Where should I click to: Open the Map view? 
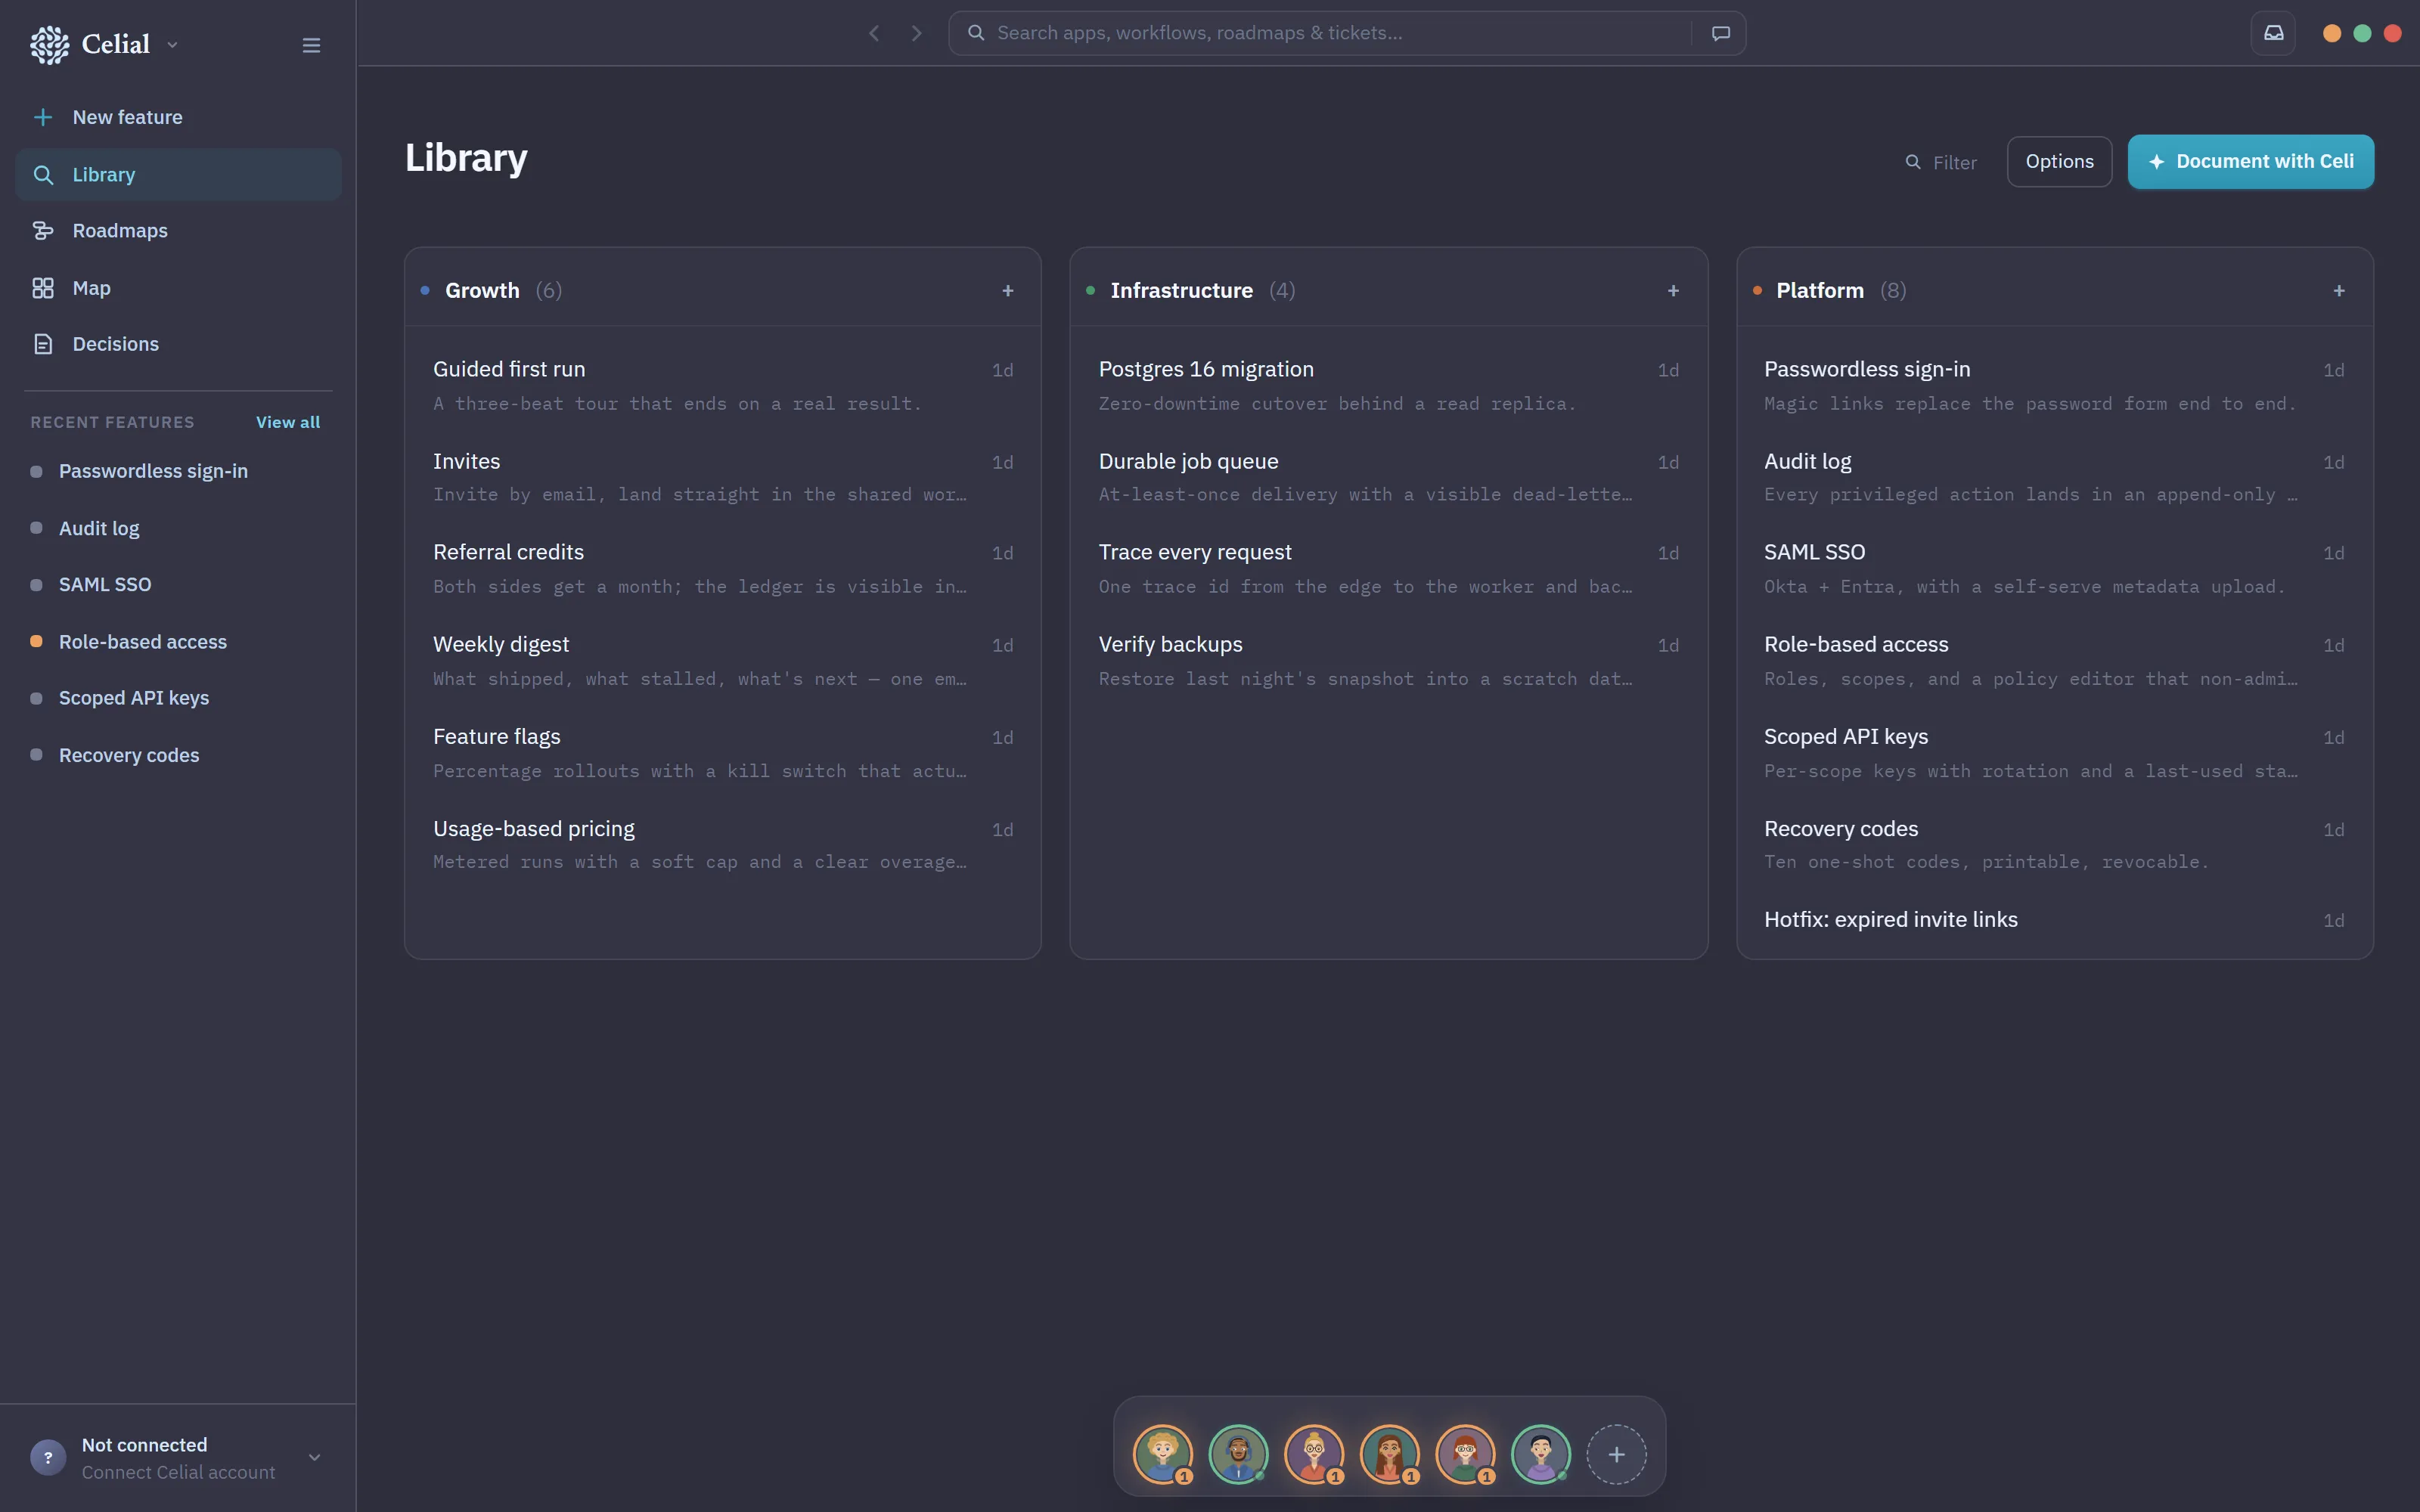pos(178,288)
